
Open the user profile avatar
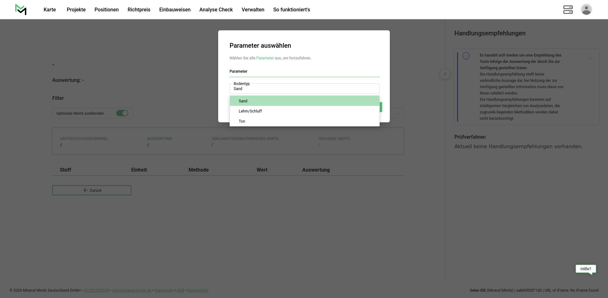[x=586, y=9]
